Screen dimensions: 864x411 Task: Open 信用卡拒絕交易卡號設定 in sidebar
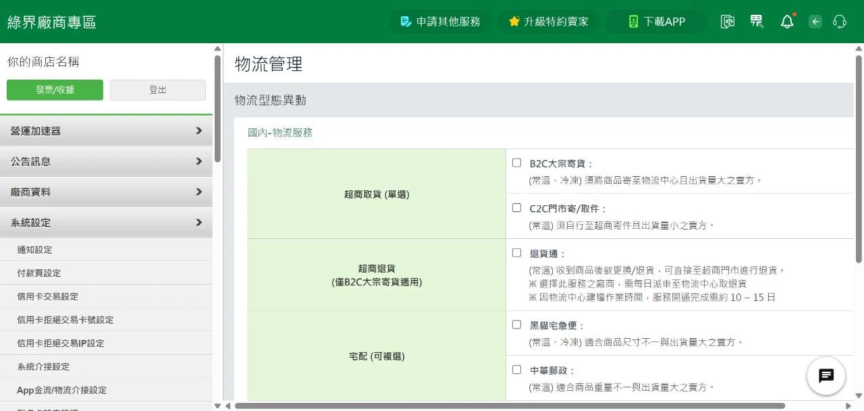(x=106, y=320)
